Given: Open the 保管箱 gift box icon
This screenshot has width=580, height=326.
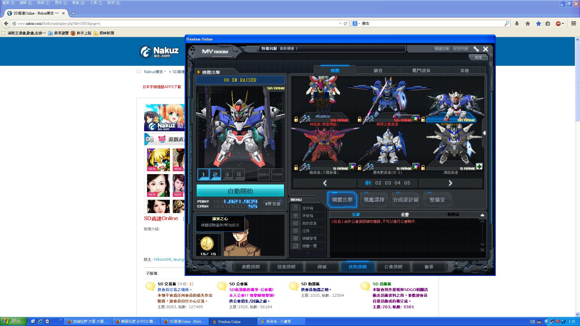Looking at the screenshot, I should point(295,216).
